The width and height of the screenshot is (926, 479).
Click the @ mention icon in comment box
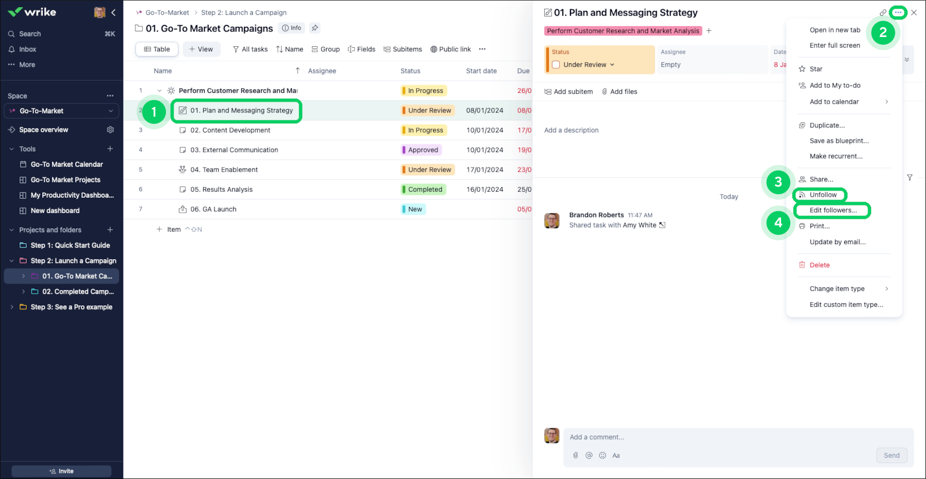coord(589,455)
